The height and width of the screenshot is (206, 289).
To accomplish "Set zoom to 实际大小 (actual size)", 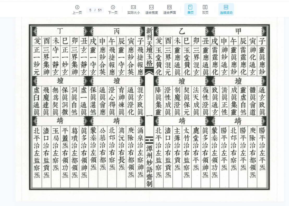I will point(133,9).
